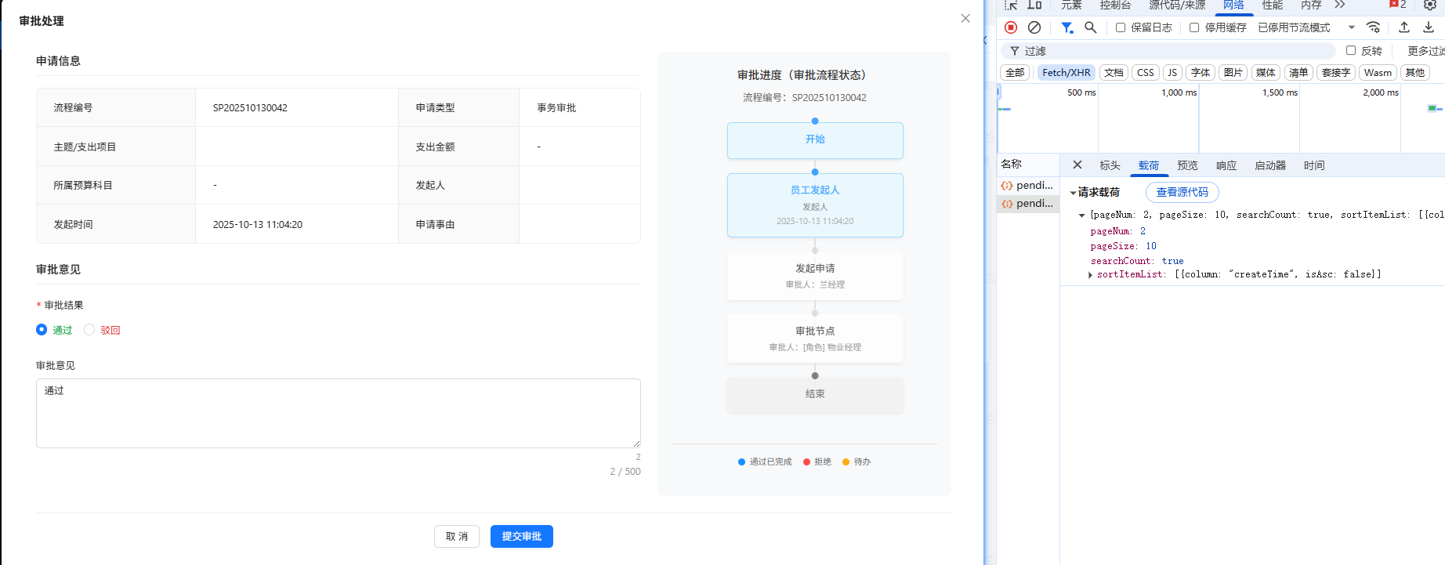Image resolution: width=1445 pixels, height=565 pixels.
Task: Enable the 停用缓存 checkbox
Action: (1194, 27)
